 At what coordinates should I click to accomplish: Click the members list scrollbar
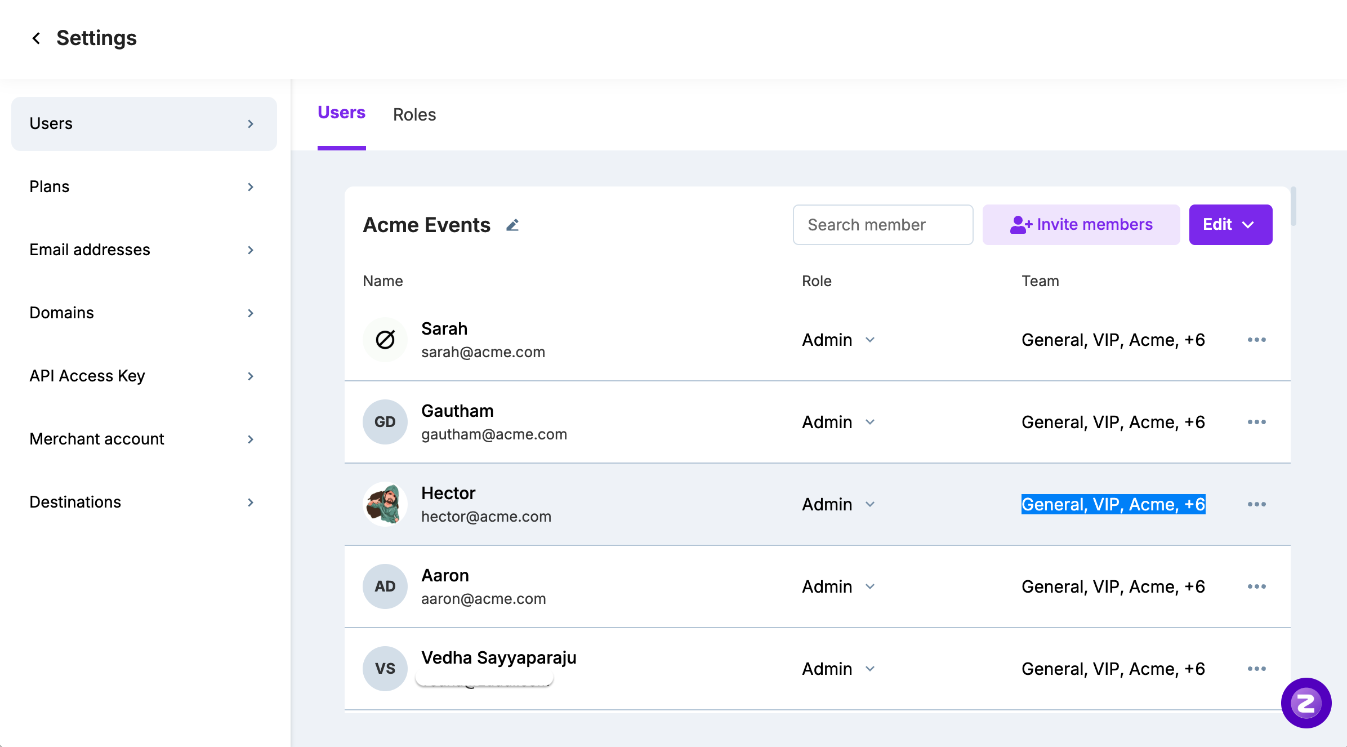pos(1294,206)
